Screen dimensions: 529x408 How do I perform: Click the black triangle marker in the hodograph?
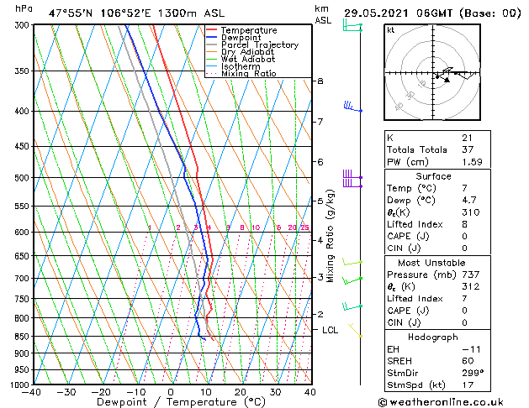tap(447, 80)
